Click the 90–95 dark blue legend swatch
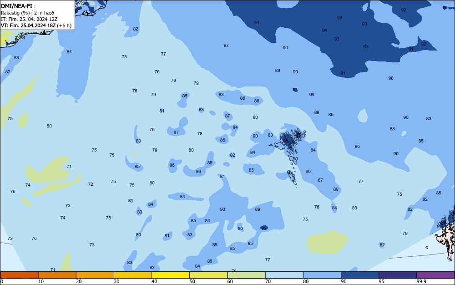The height and width of the screenshot is (285, 455). tap(360, 275)
